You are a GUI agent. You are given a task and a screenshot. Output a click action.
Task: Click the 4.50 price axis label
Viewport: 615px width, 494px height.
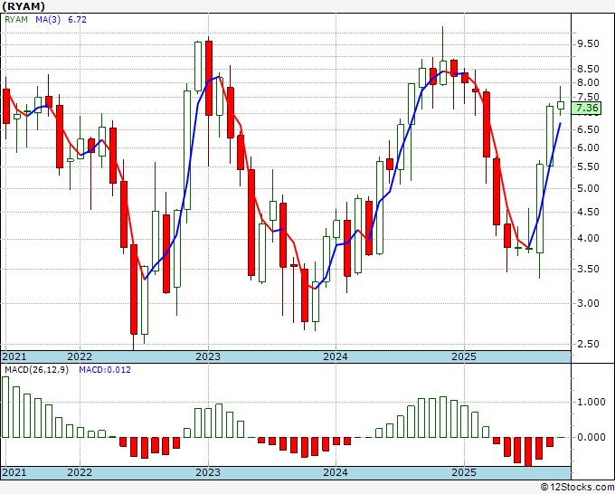[x=588, y=212]
